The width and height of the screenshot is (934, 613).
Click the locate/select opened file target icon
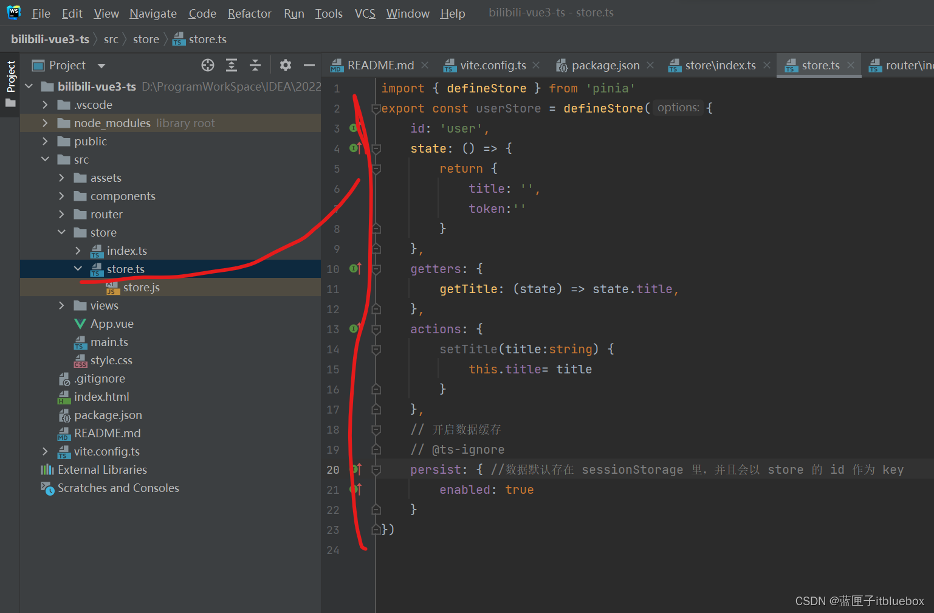[x=208, y=65]
